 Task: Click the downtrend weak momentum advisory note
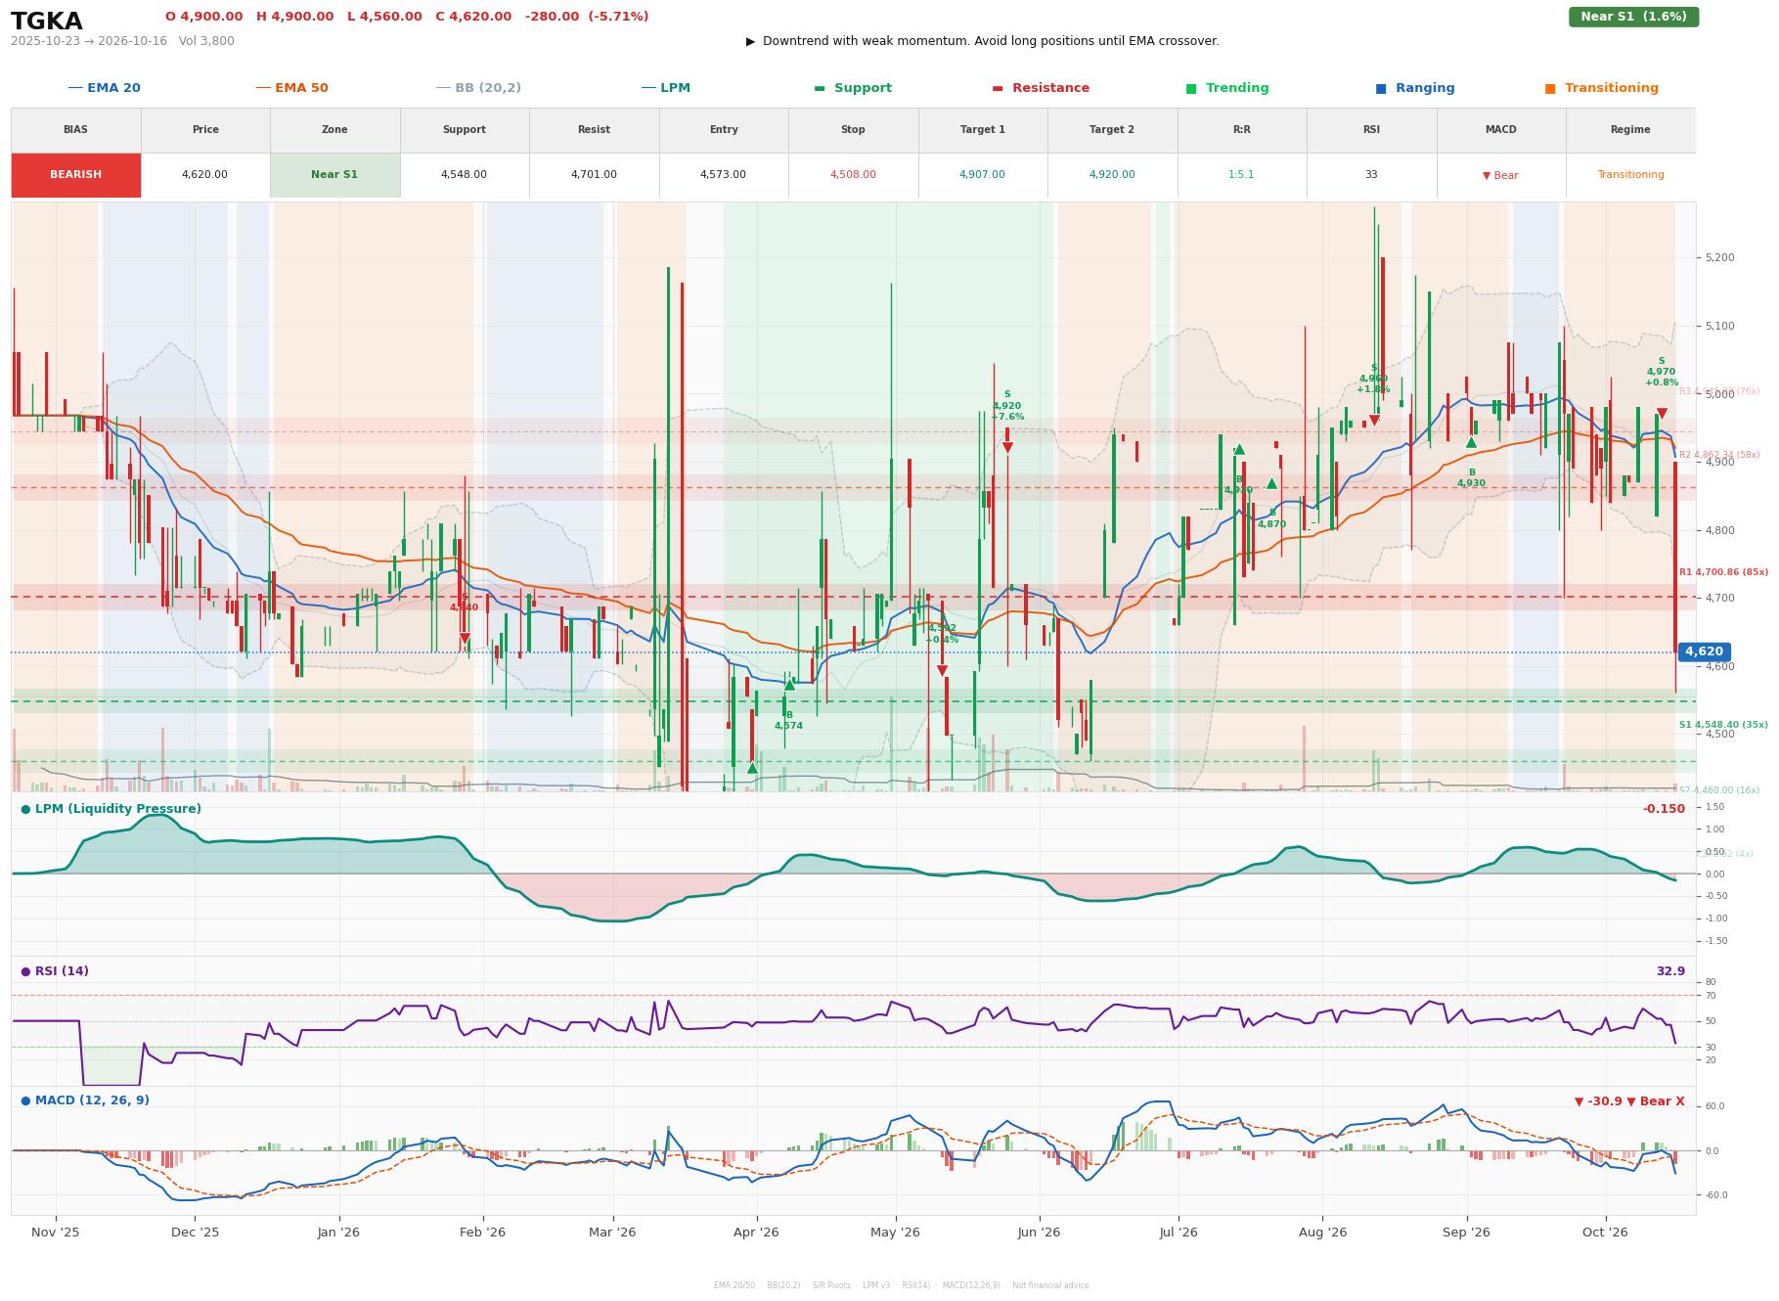click(983, 41)
